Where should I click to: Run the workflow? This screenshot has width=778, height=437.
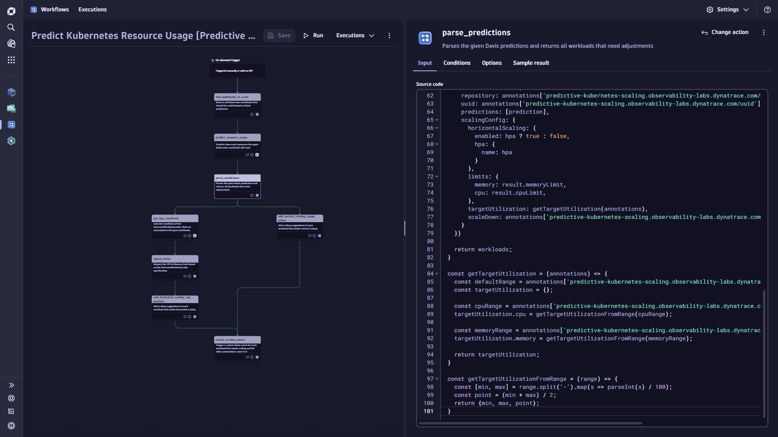(x=313, y=36)
